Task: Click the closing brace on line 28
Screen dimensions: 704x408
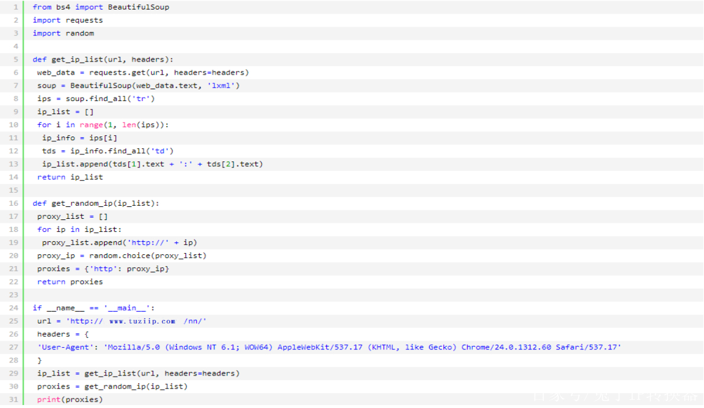Action: click(40, 360)
